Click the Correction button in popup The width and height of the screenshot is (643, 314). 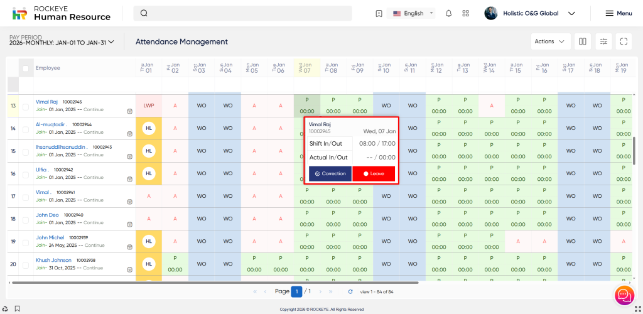330,173
